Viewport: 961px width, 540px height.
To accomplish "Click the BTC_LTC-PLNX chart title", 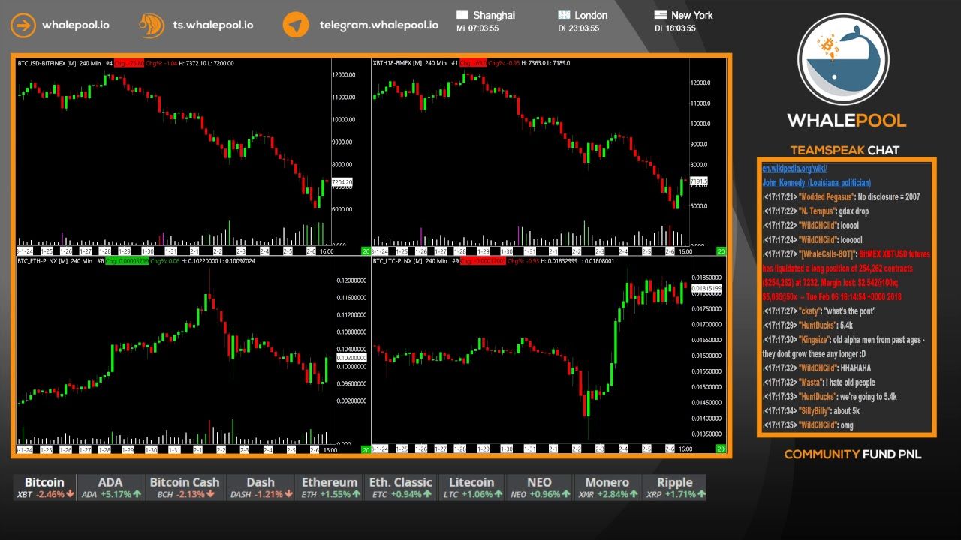I will [x=398, y=261].
